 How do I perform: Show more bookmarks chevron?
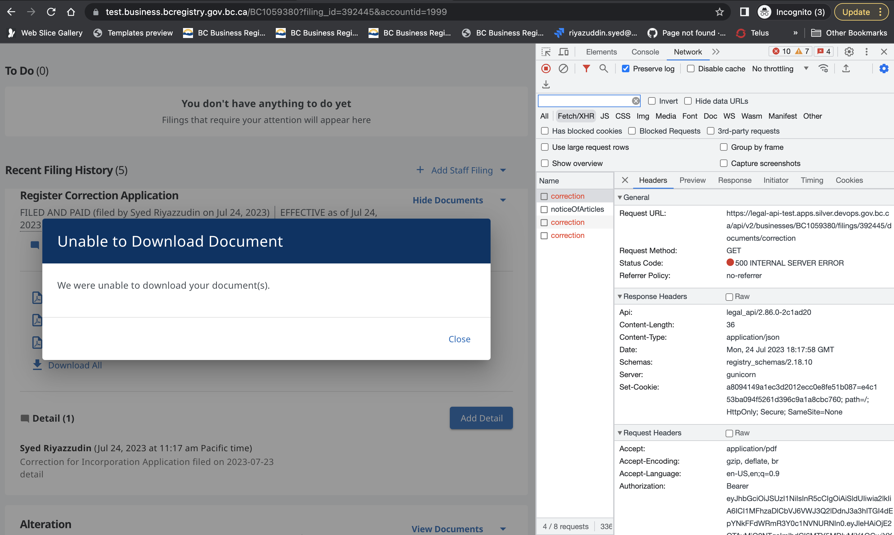795,33
